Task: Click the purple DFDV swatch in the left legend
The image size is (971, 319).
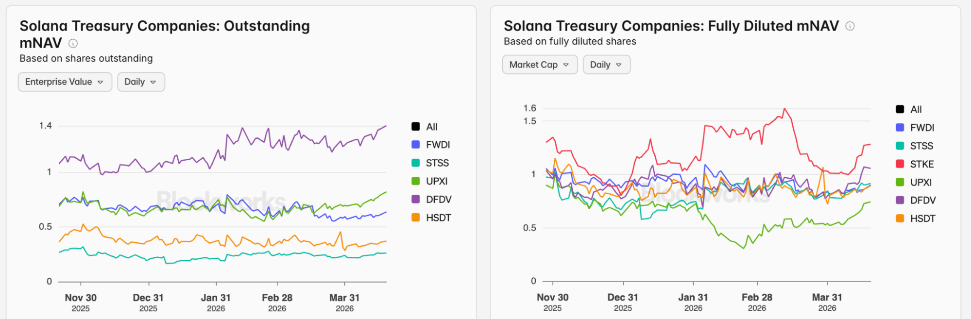Action: [416, 199]
